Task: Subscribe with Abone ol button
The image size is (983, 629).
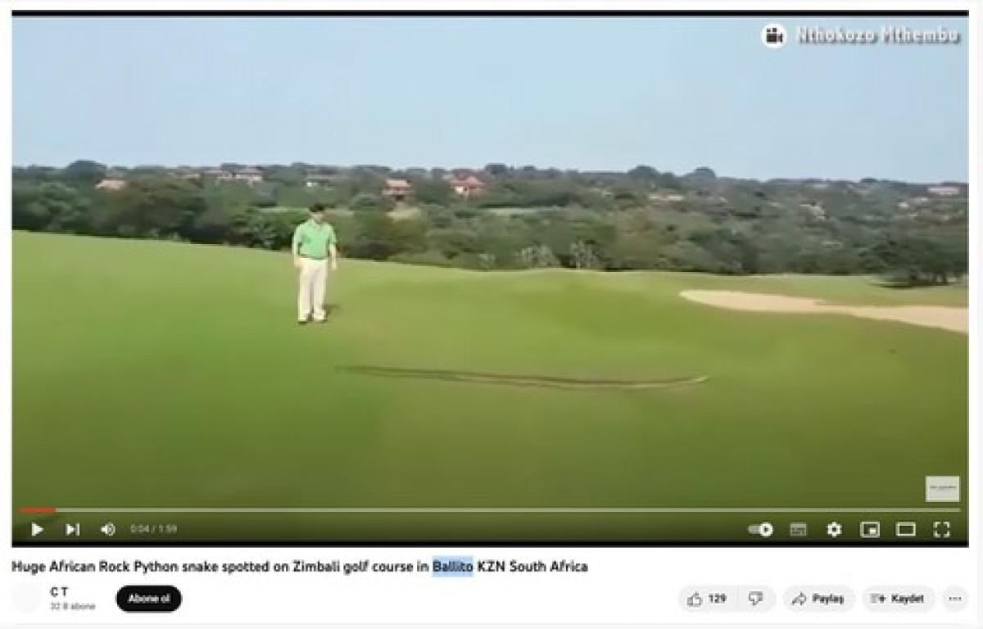Action: point(148,599)
